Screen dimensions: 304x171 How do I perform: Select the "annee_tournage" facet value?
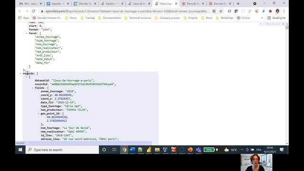(x=47, y=37)
